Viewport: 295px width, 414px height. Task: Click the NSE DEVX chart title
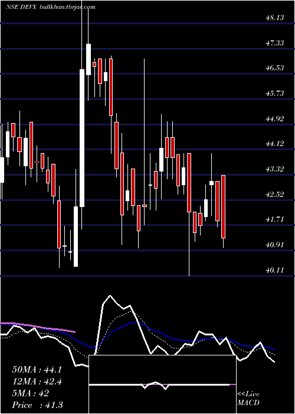[22, 7]
